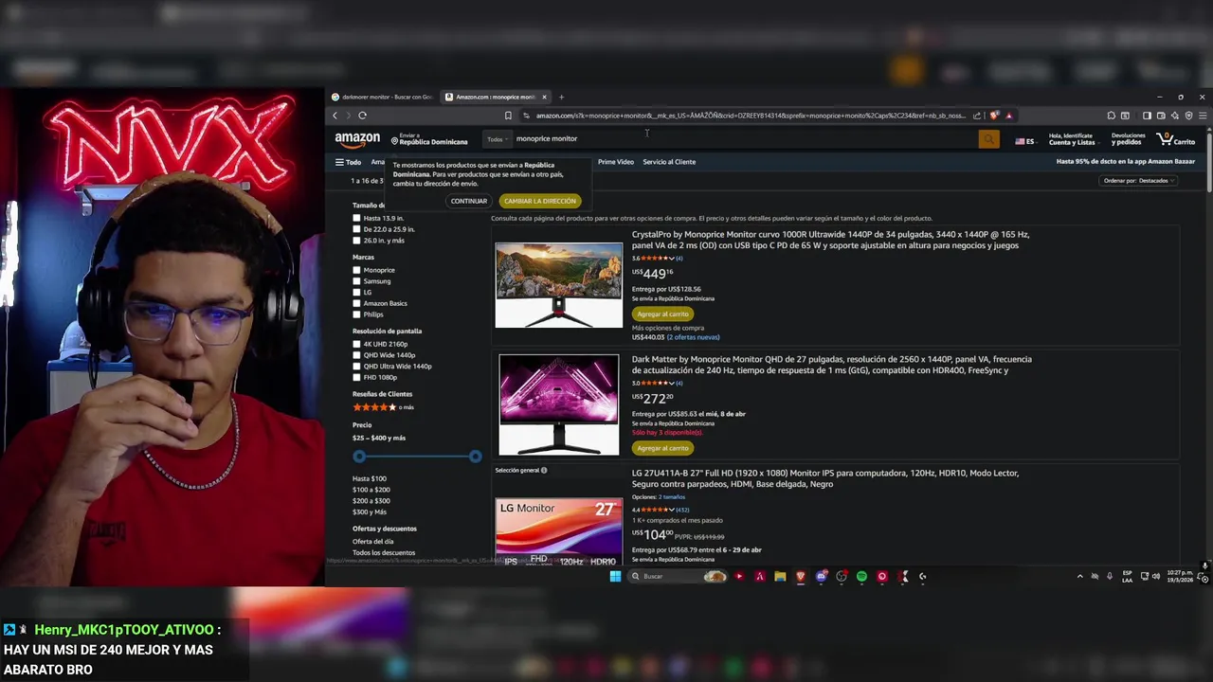
Task: Switch to the darkmorer monitor Google tab
Action: 384,97
